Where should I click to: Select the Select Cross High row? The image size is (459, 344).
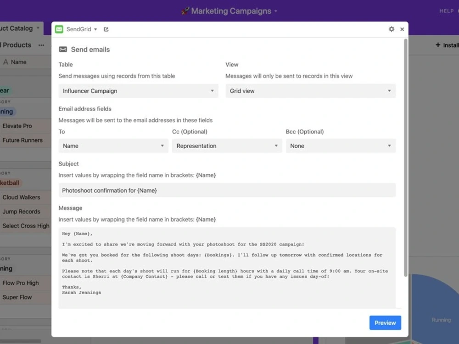[26, 226]
